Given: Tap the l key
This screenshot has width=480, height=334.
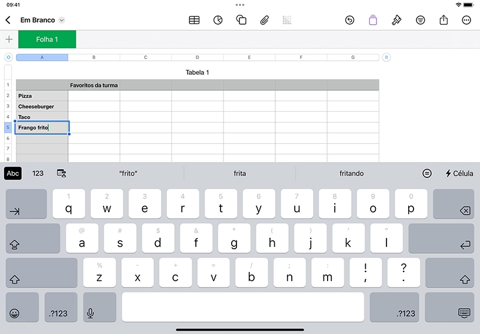Looking at the screenshot, I should (386, 238).
